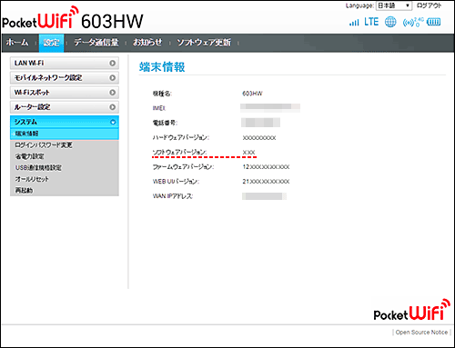455x348 pixels.
Task: Expand the Wi-Fiスポット section
Action: click(x=65, y=93)
